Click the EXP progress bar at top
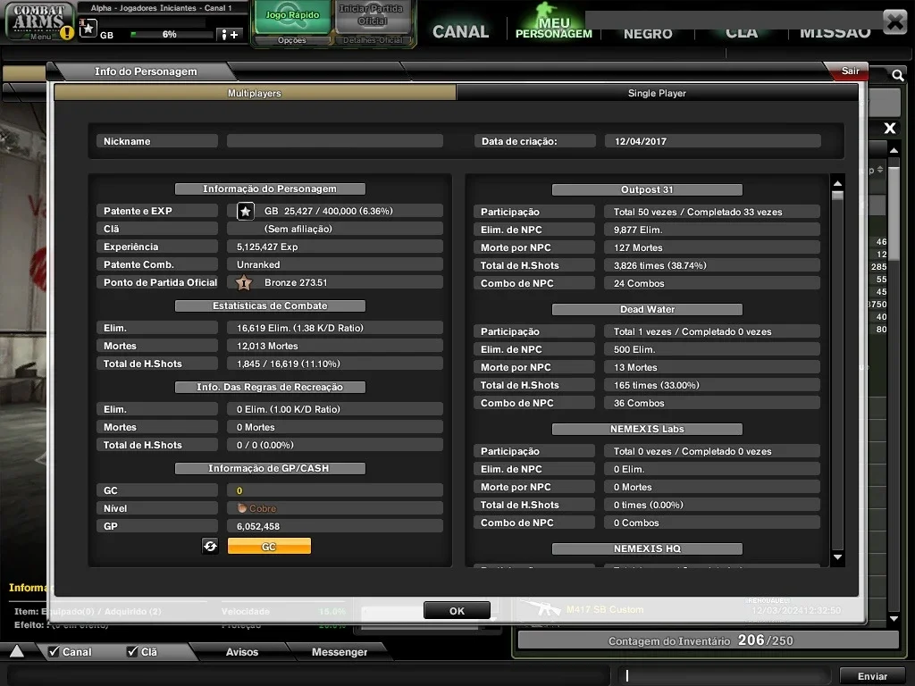 [x=172, y=35]
